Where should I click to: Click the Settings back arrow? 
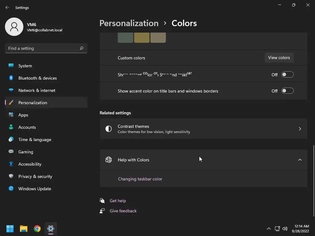7,8
